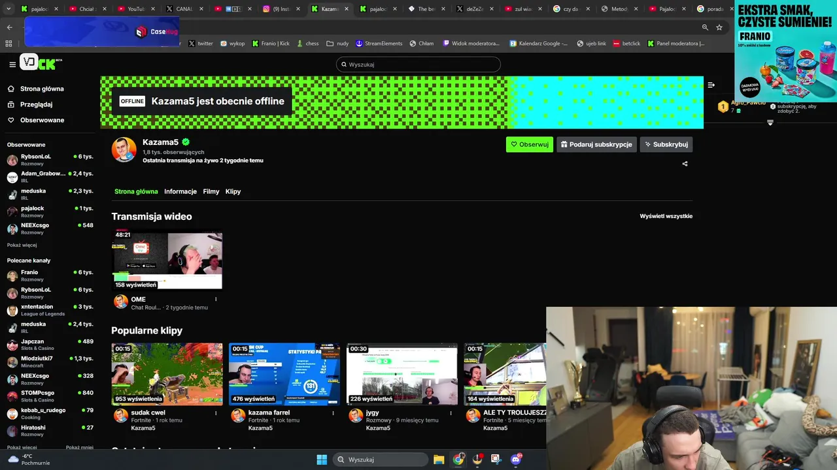Open the nudy bookmarks folder
Screen dimensions: 837x470
pyautogui.click(x=338, y=44)
